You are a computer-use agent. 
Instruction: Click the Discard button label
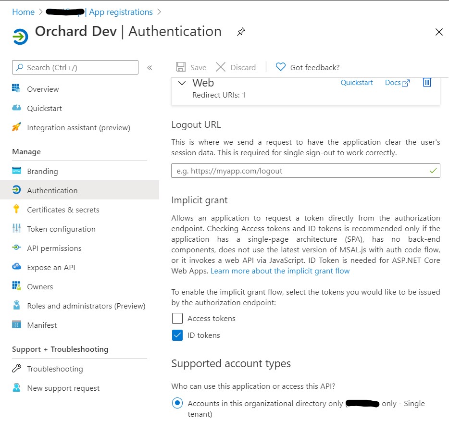pos(243,68)
